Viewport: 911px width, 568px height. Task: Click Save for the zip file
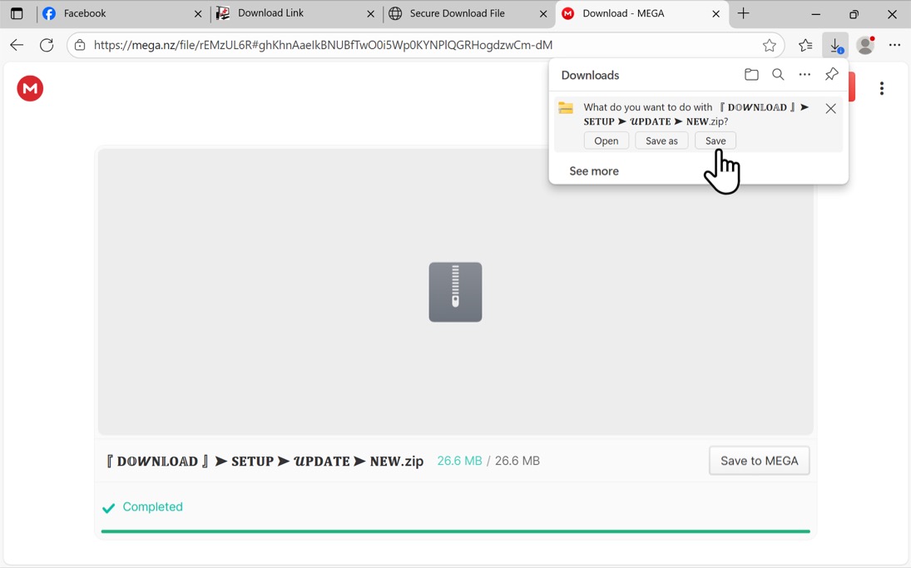tap(715, 141)
